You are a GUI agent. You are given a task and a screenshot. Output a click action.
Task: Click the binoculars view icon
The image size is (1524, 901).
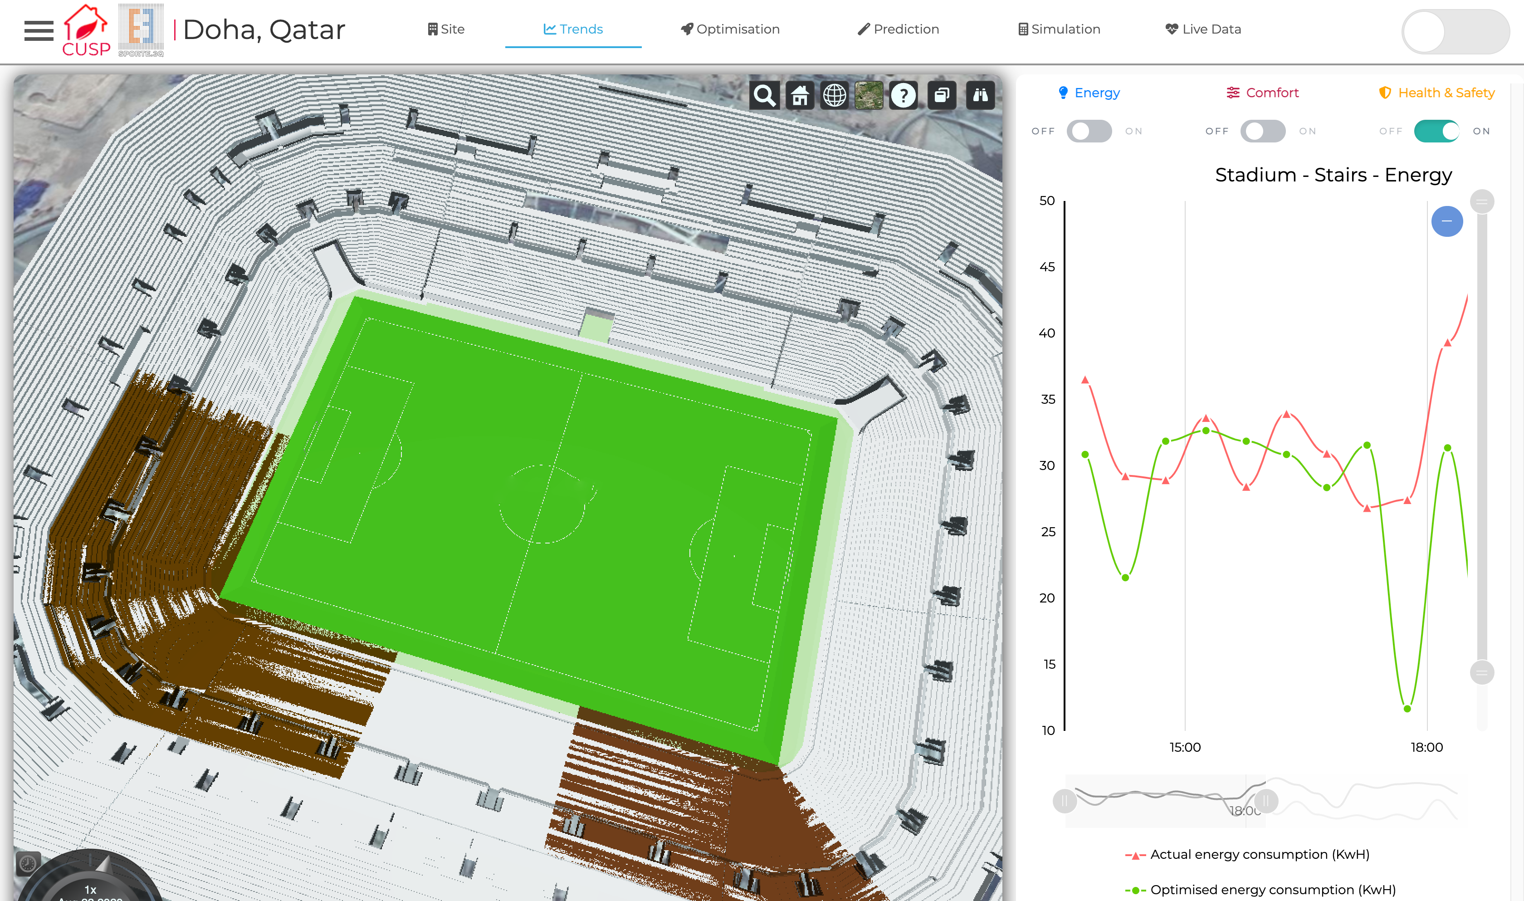[x=980, y=95]
